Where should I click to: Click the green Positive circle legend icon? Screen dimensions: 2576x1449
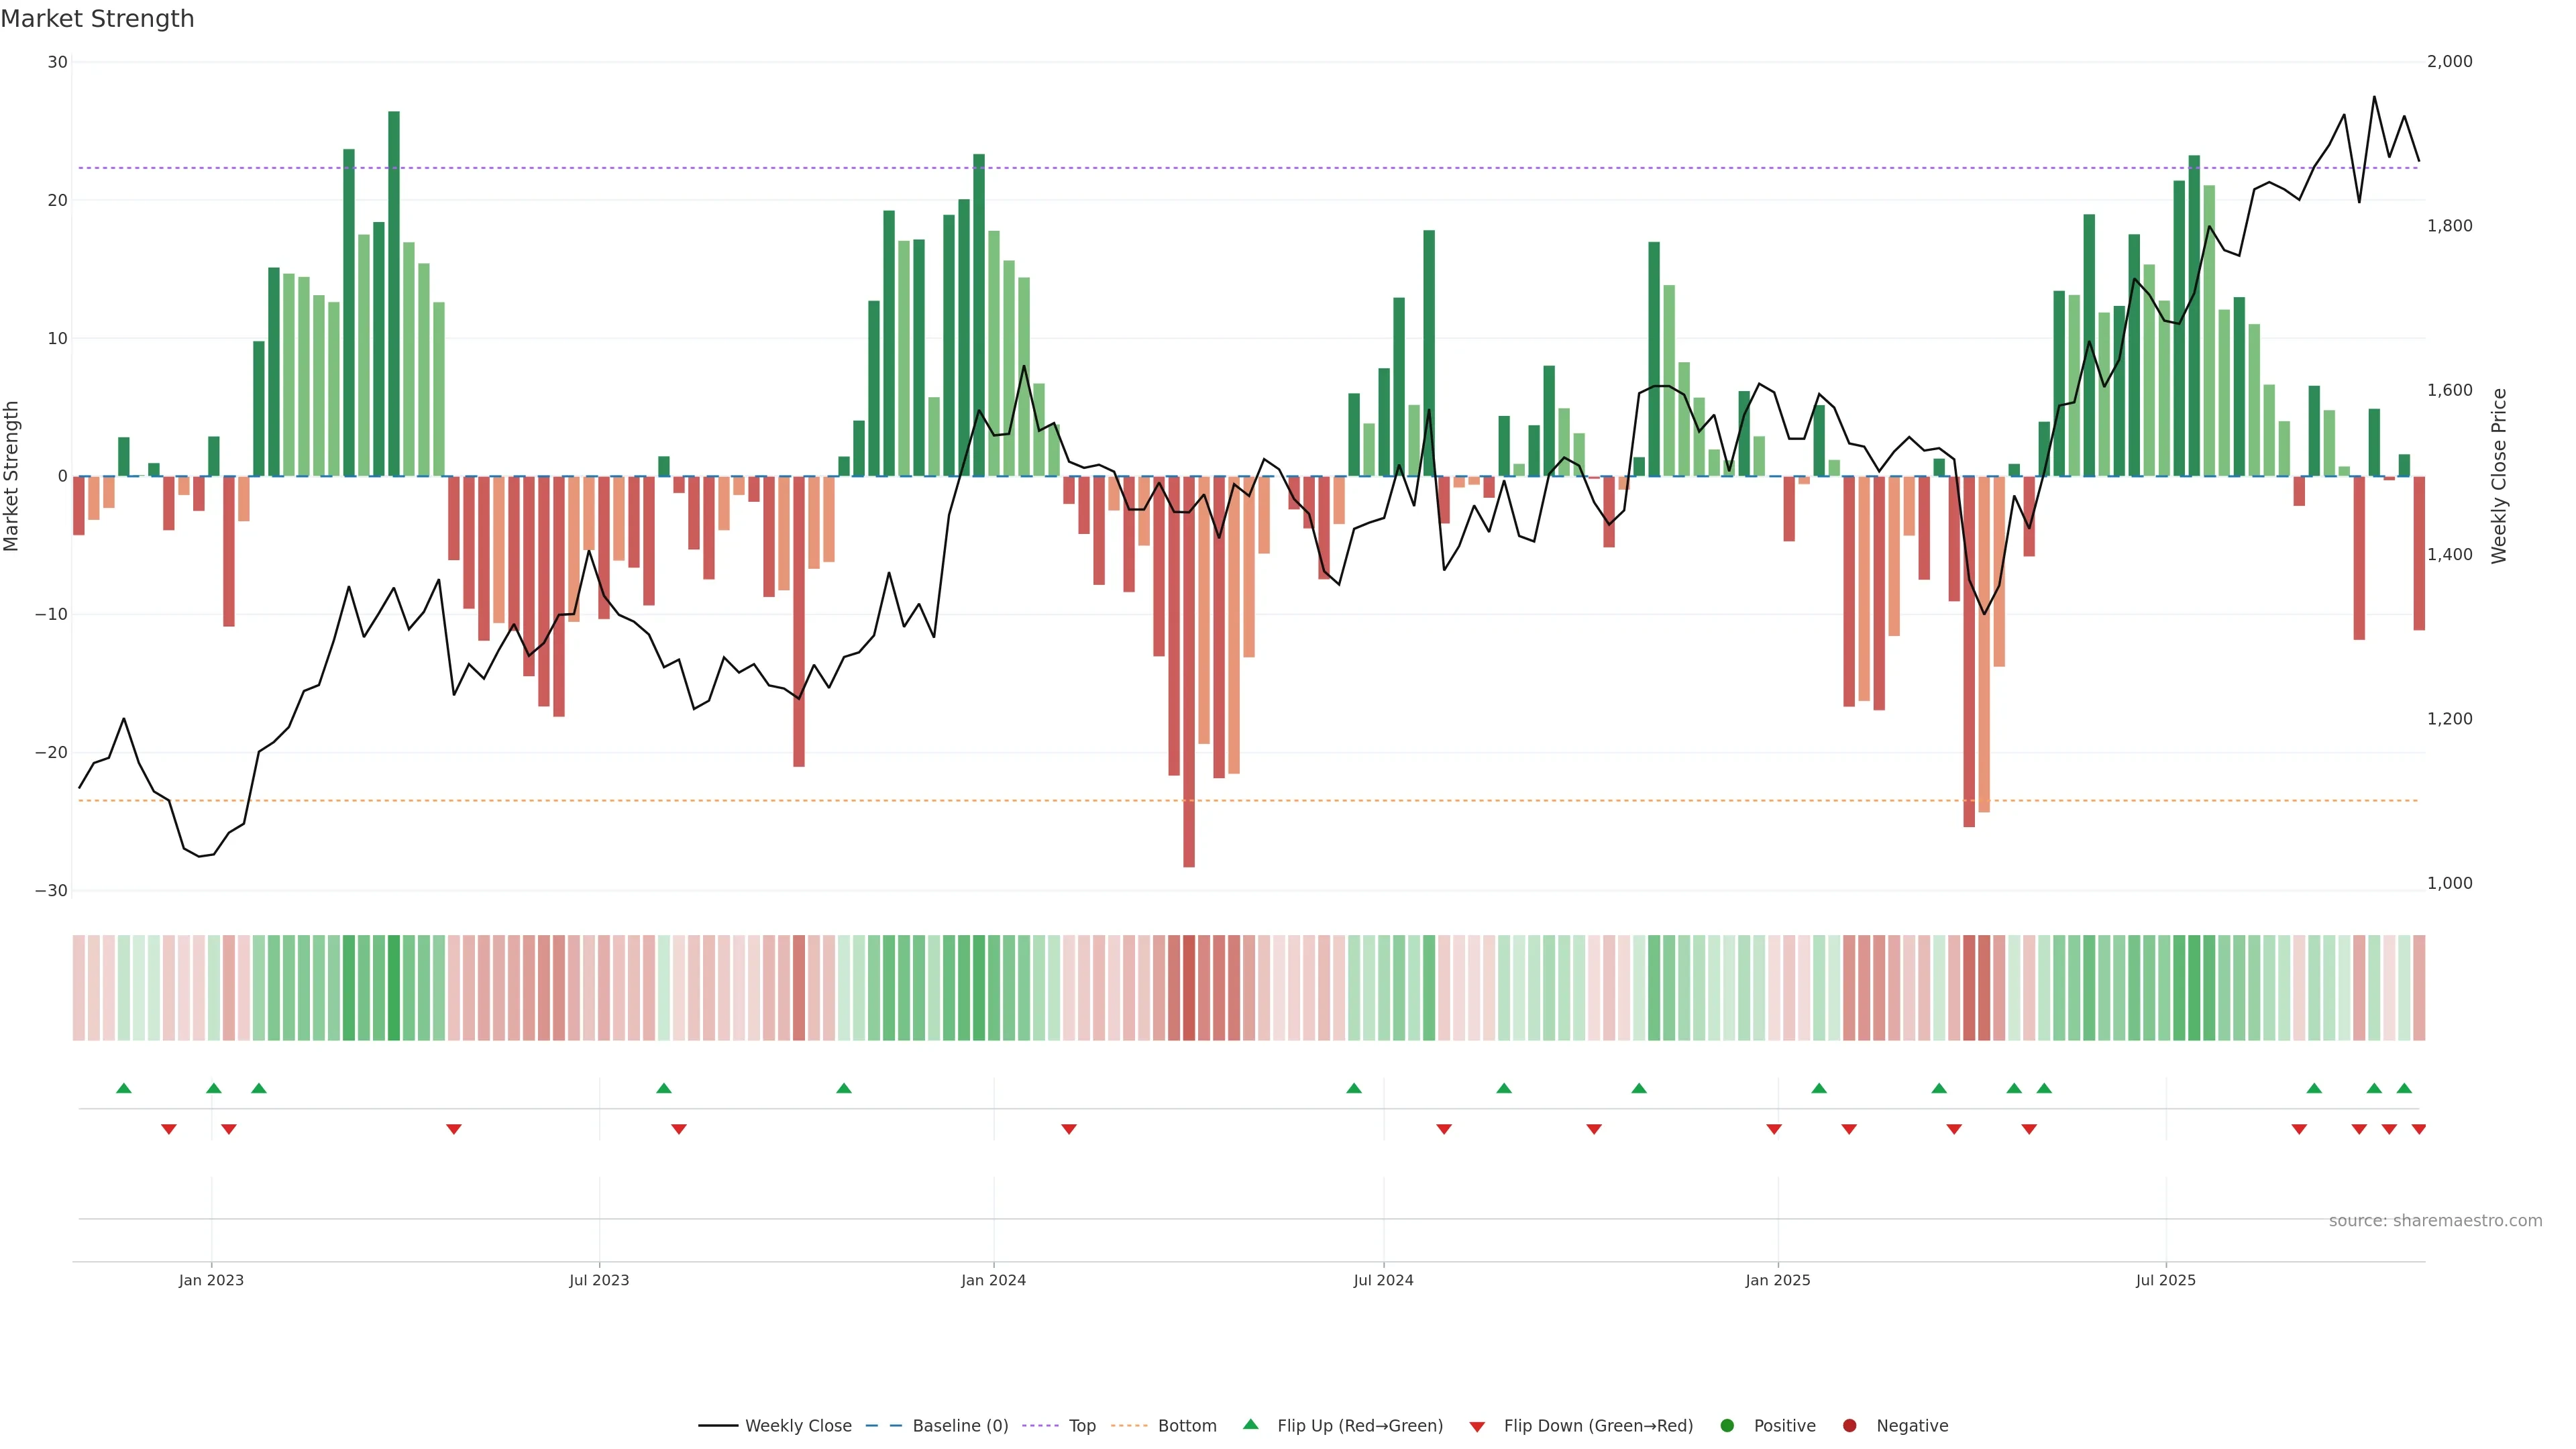pos(1727,1425)
